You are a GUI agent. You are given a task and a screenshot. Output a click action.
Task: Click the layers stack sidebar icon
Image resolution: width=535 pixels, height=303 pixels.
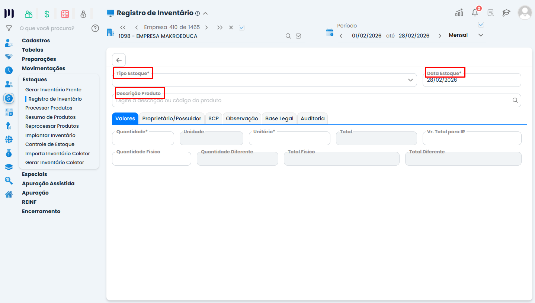coord(9,167)
